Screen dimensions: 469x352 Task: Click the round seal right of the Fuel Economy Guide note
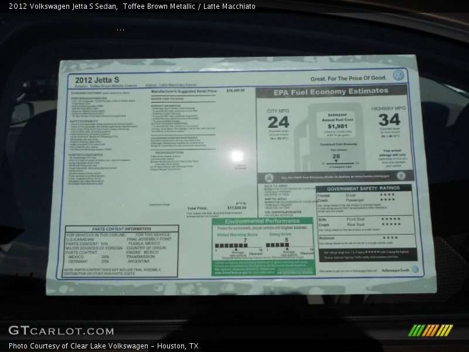pos(401,175)
